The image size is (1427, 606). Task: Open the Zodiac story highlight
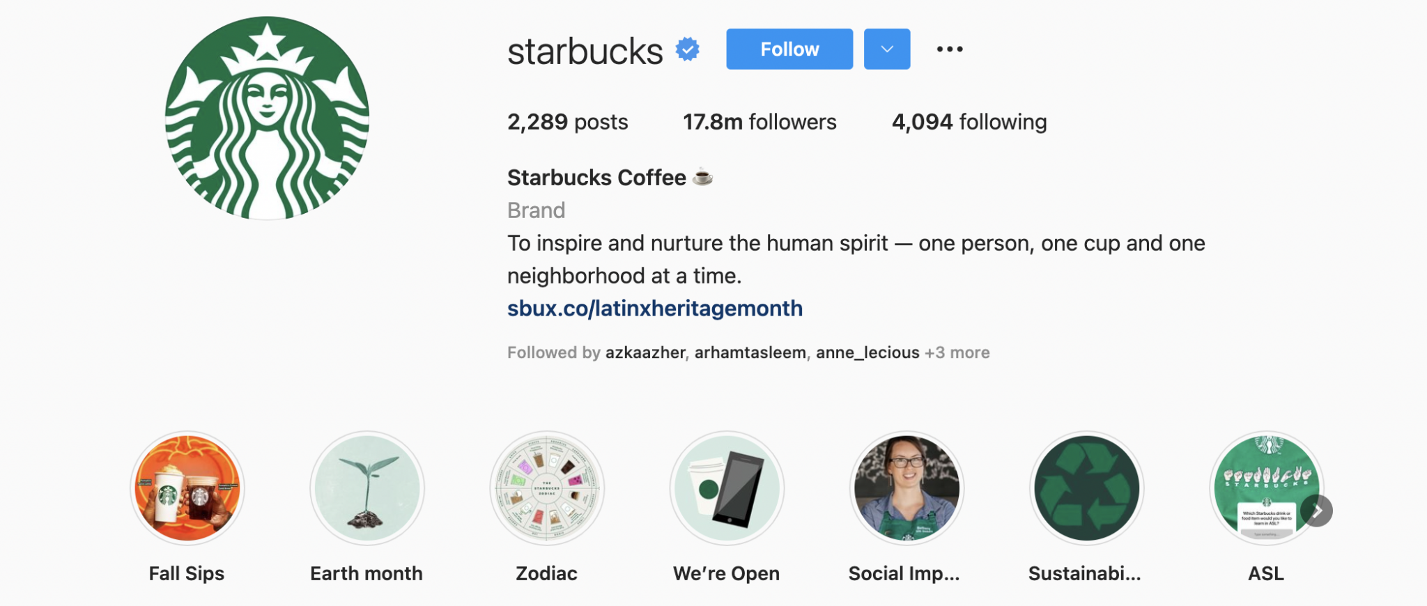[x=546, y=488]
